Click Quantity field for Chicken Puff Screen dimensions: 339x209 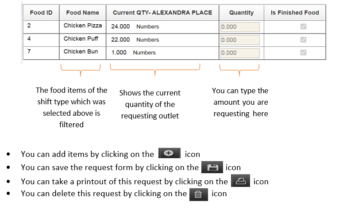(240, 40)
